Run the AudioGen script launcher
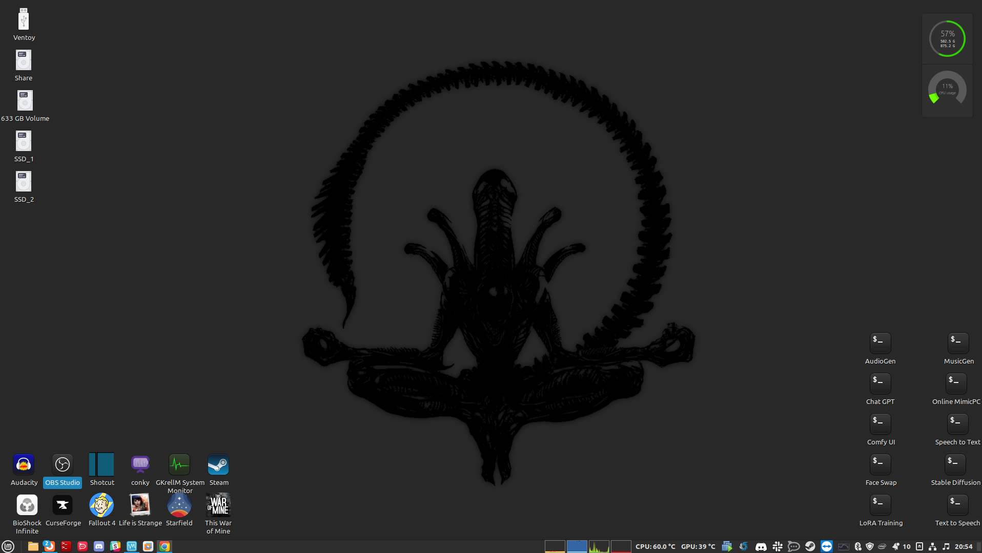Screen dimensions: 982x553 pos(880,348)
